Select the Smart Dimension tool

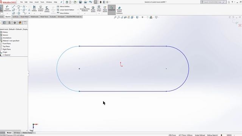pyautogui.click(x=7, y=8)
